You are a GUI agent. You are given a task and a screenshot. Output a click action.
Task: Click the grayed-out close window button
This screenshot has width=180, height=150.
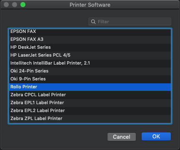[x=6, y=5]
